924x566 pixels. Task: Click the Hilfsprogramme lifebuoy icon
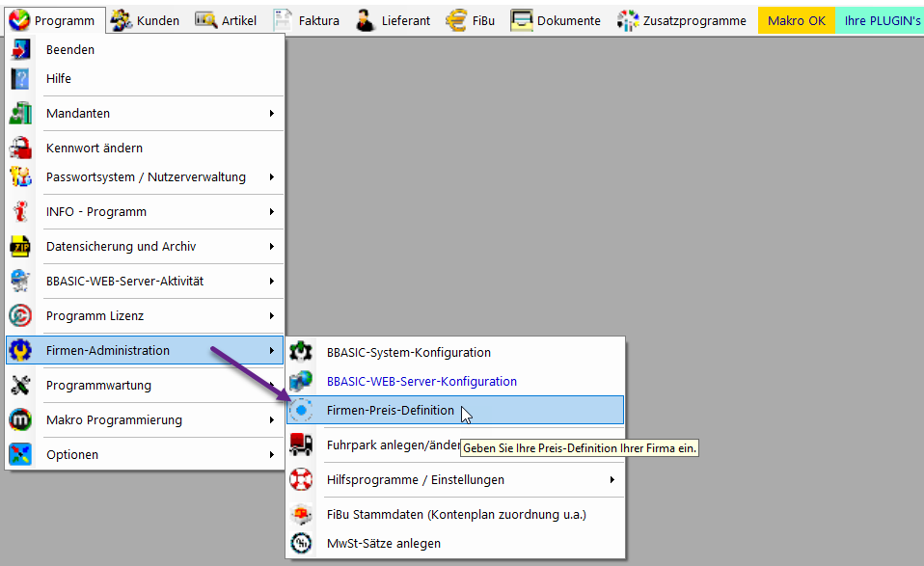[x=301, y=479]
